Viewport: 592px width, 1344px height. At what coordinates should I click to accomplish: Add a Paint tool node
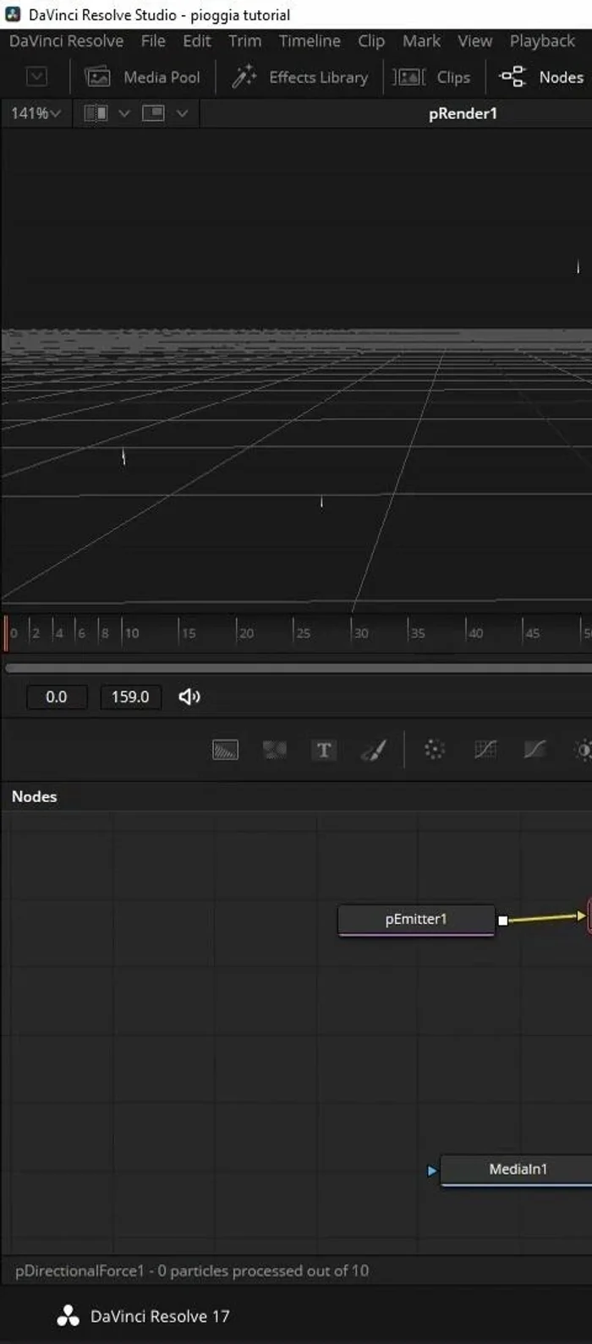(x=374, y=750)
